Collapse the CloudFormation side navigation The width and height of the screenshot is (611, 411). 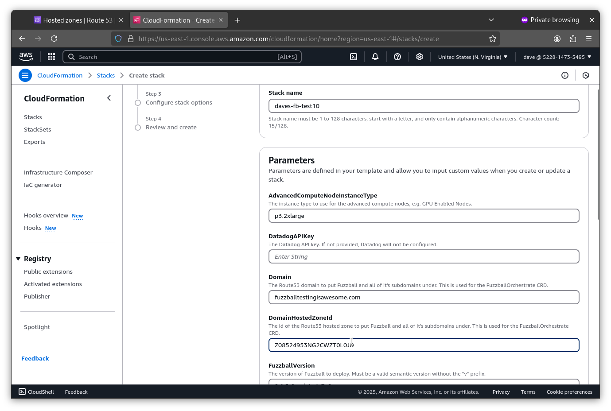pos(109,98)
